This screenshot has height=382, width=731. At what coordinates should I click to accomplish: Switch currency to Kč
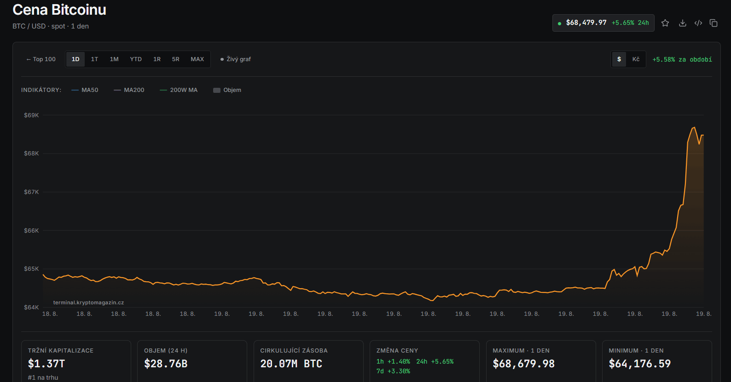tap(636, 59)
